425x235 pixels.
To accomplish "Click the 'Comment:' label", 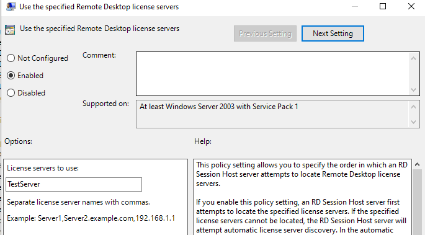I will tap(99, 55).
